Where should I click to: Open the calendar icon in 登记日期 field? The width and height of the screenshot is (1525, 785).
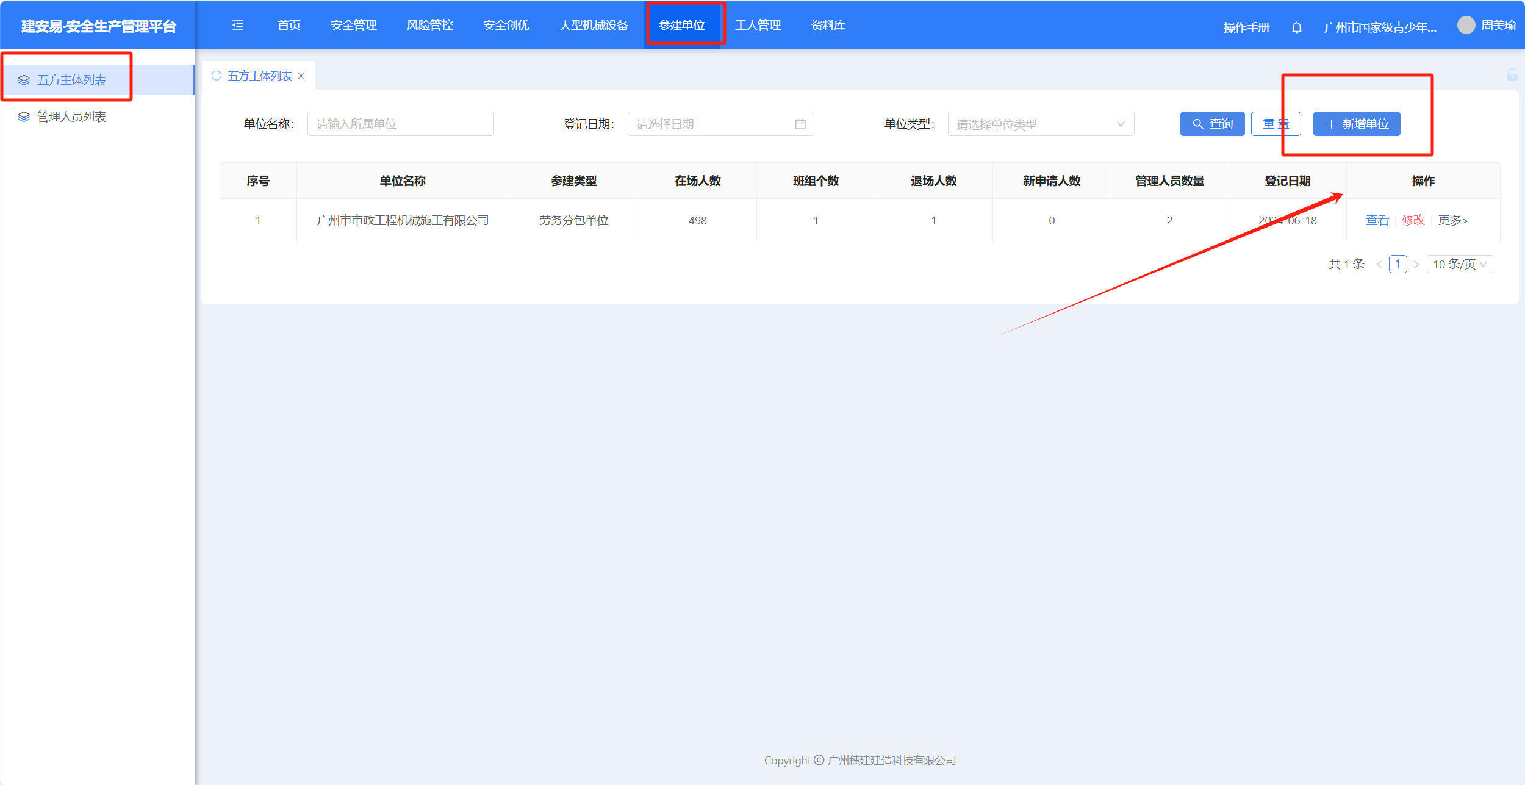tap(800, 124)
